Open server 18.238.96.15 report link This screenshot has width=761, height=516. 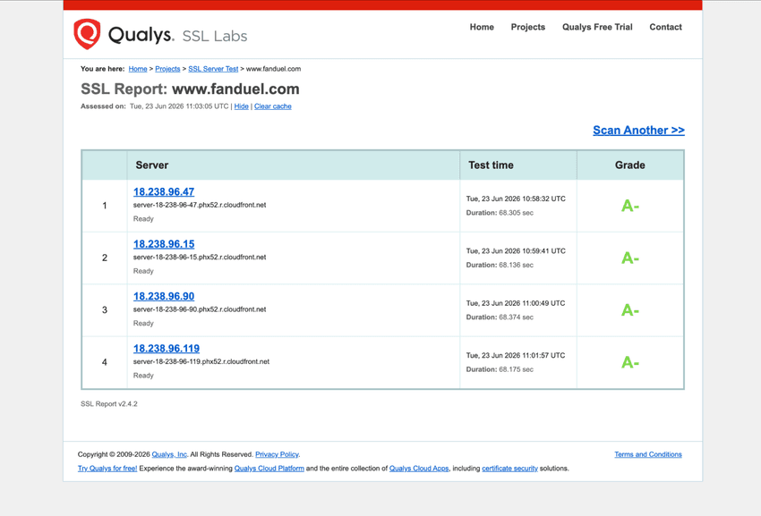164,244
